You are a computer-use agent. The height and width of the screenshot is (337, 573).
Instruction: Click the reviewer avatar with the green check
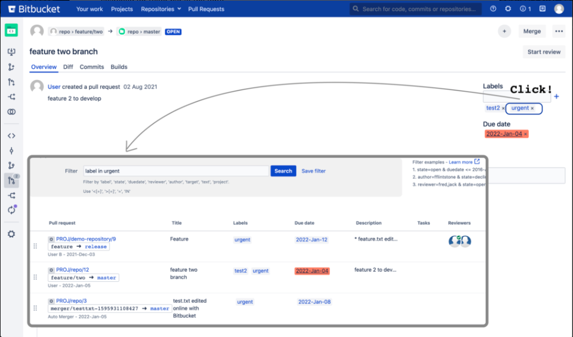(455, 241)
